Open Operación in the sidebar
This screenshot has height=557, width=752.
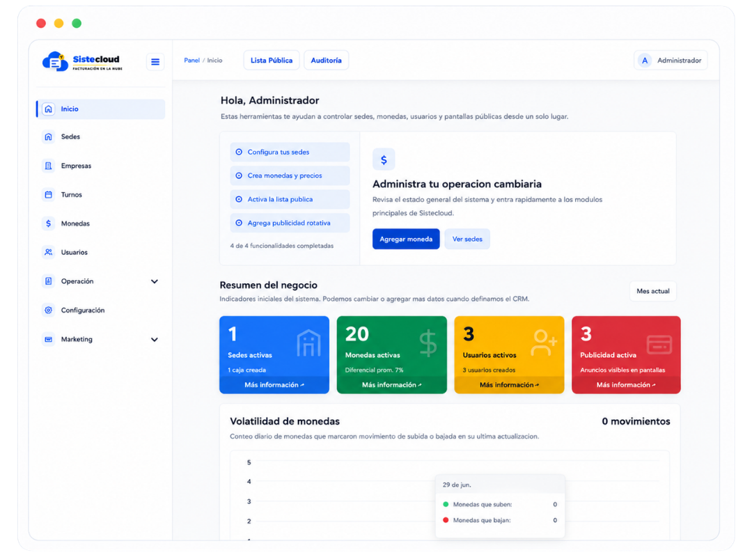coord(101,281)
